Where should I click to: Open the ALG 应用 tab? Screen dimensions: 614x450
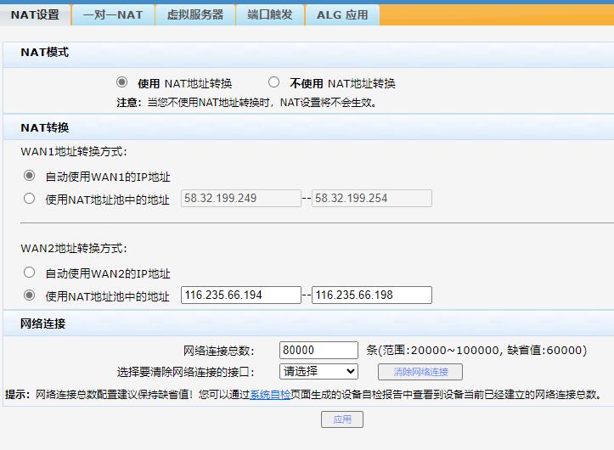342,15
